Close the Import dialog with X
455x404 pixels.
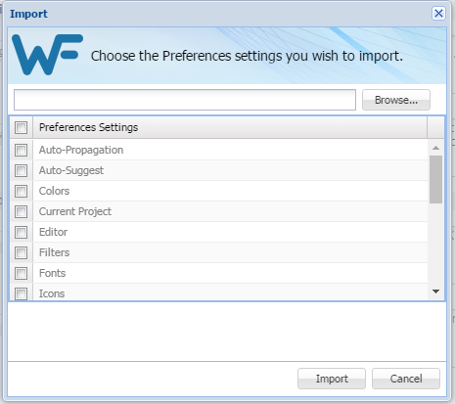coord(438,14)
